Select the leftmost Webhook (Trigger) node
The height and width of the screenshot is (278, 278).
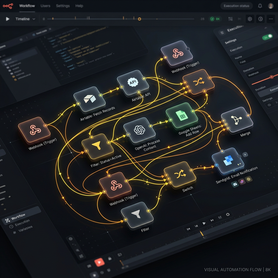tap(34, 130)
